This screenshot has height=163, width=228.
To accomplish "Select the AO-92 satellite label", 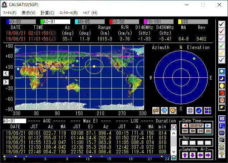I will [x=21, y=21].
